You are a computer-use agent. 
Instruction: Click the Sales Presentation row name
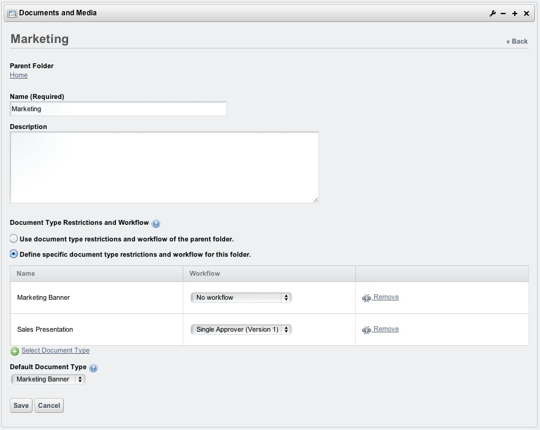point(45,329)
